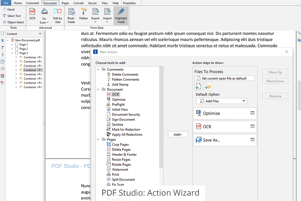This screenshot has height=201, width=301.
Task: Open the View tab
Action: (105, 3)
